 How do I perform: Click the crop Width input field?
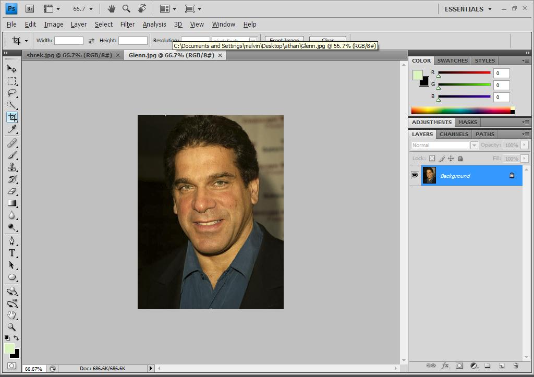tap(69, 41)
